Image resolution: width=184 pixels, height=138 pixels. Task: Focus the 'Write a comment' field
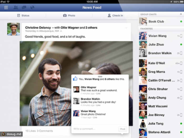click(95, 129)
